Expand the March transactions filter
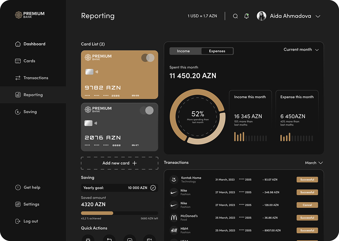Screen dimensions: 339x241 pyautogui.click(x=314, y=163)
